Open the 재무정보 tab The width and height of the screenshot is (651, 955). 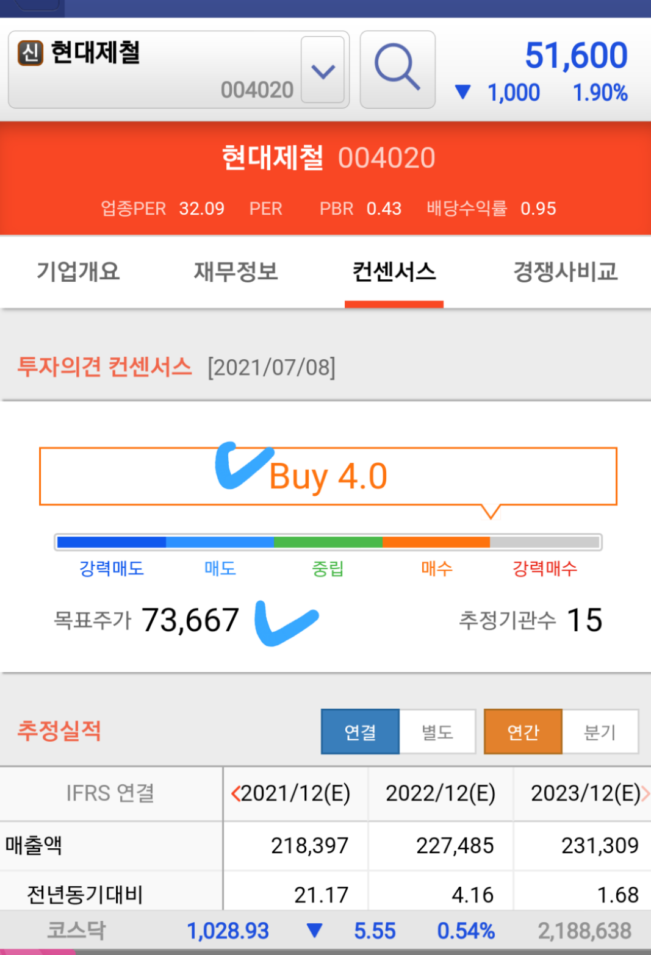(x=236, y=271)
